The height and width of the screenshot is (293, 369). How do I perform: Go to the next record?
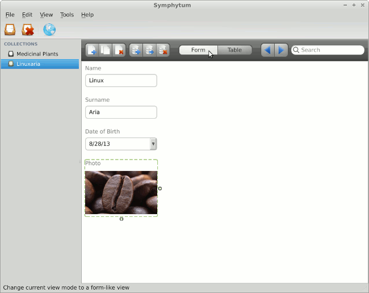pos(281,50)
